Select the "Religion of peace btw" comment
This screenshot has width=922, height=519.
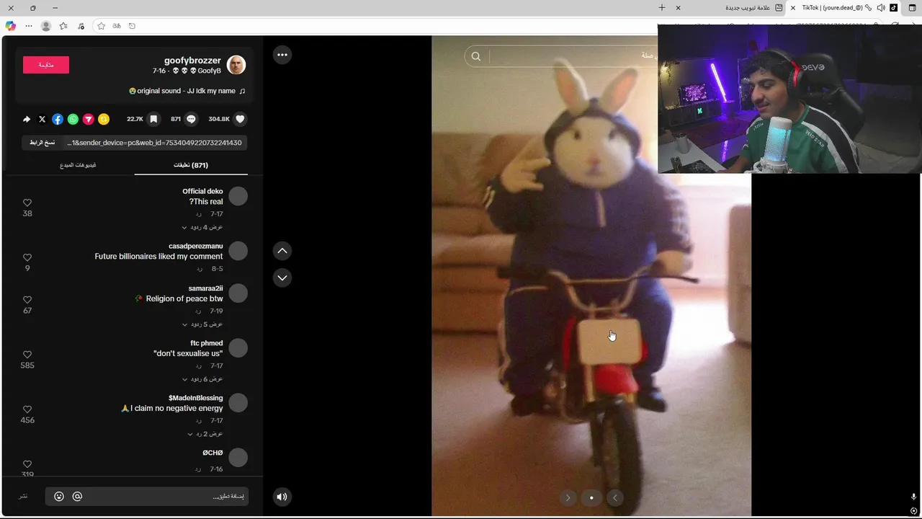[179, 298]
